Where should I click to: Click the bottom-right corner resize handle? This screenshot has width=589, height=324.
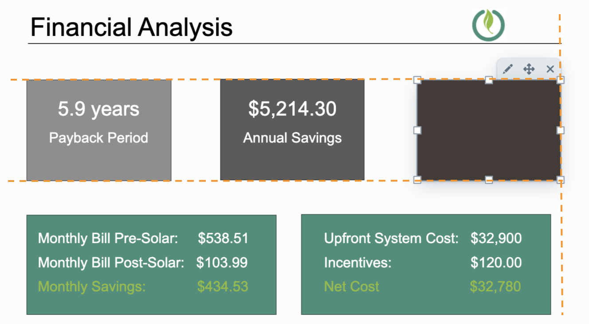coord(561,180)
